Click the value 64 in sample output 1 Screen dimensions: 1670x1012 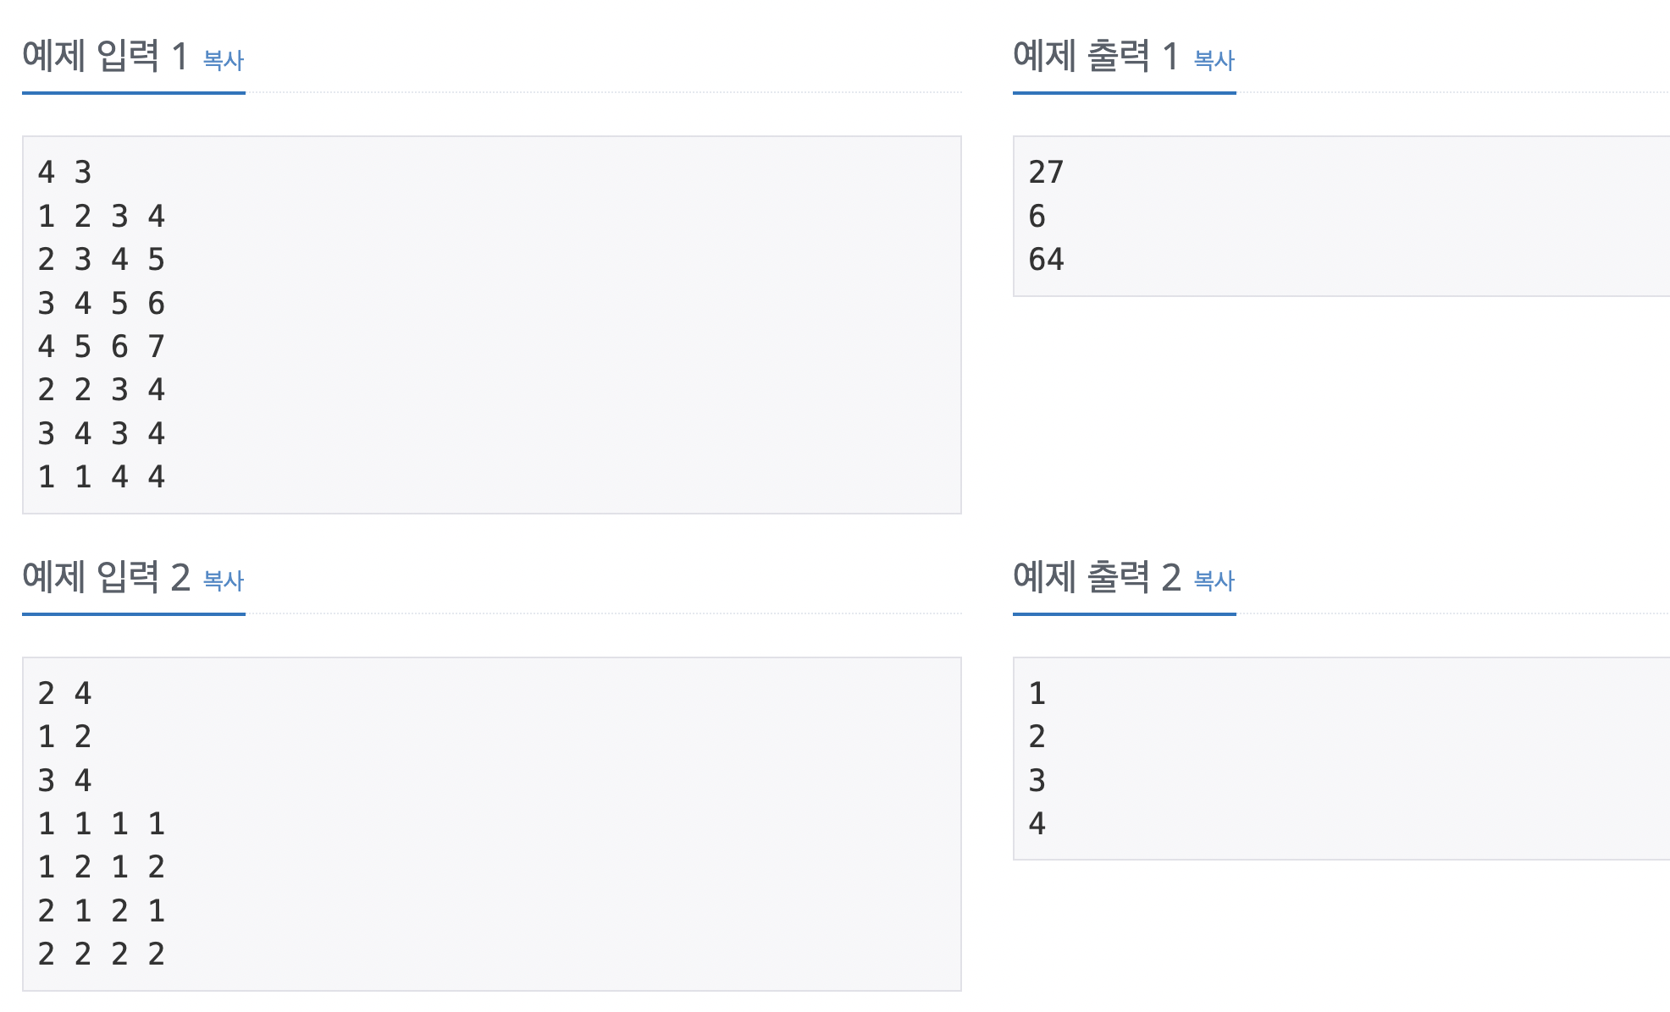click(x=1046, y=259)
